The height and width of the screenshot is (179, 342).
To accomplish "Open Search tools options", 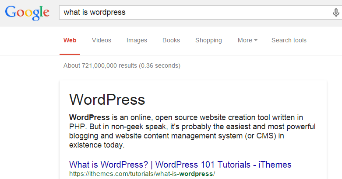I will coord(289,40).
